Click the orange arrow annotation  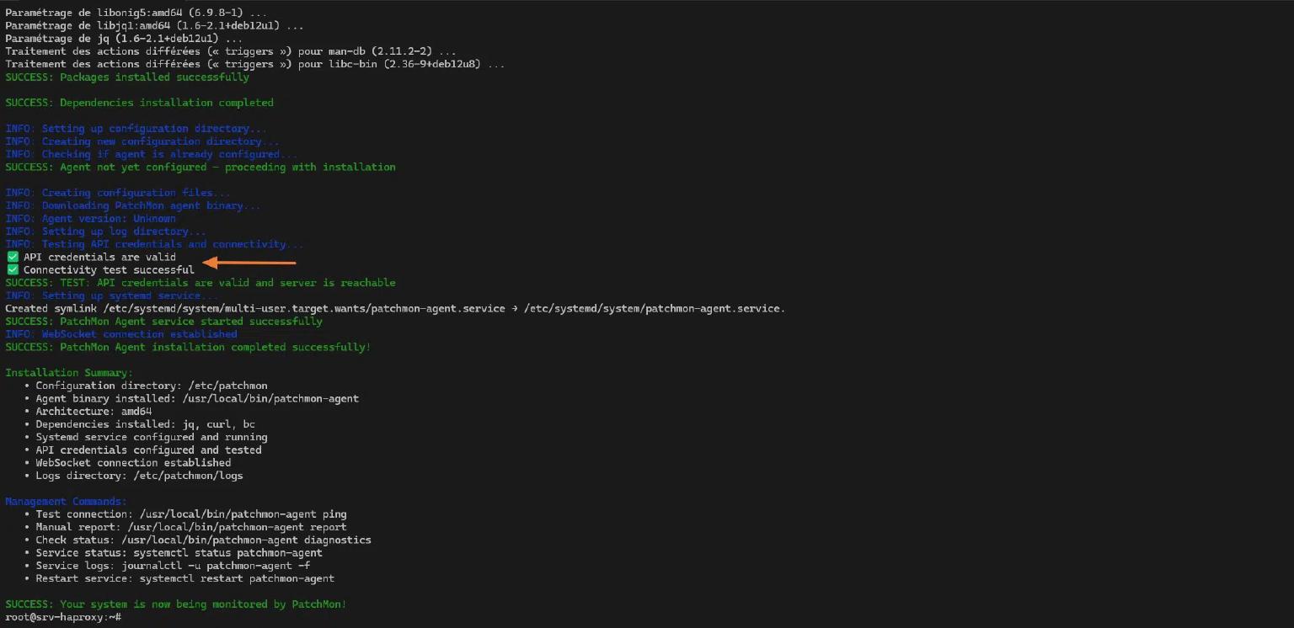[x=249, y=263]
